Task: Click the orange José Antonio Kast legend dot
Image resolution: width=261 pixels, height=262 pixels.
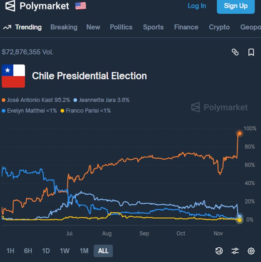Action: click(x=4, y=100)
